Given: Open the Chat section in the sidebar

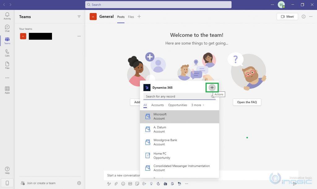Looking at the screenshot, I should pyautogui.click(x=7, y=28).
